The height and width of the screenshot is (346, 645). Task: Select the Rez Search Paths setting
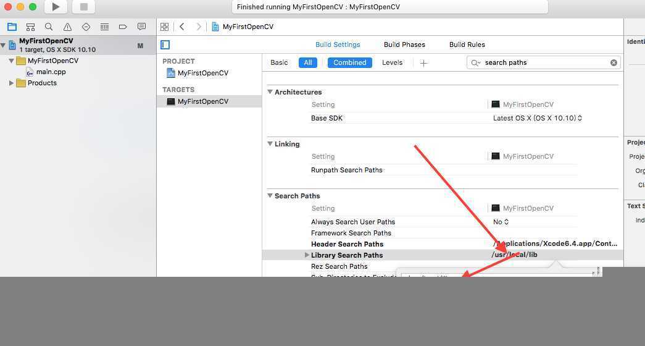tap(339, 266)
